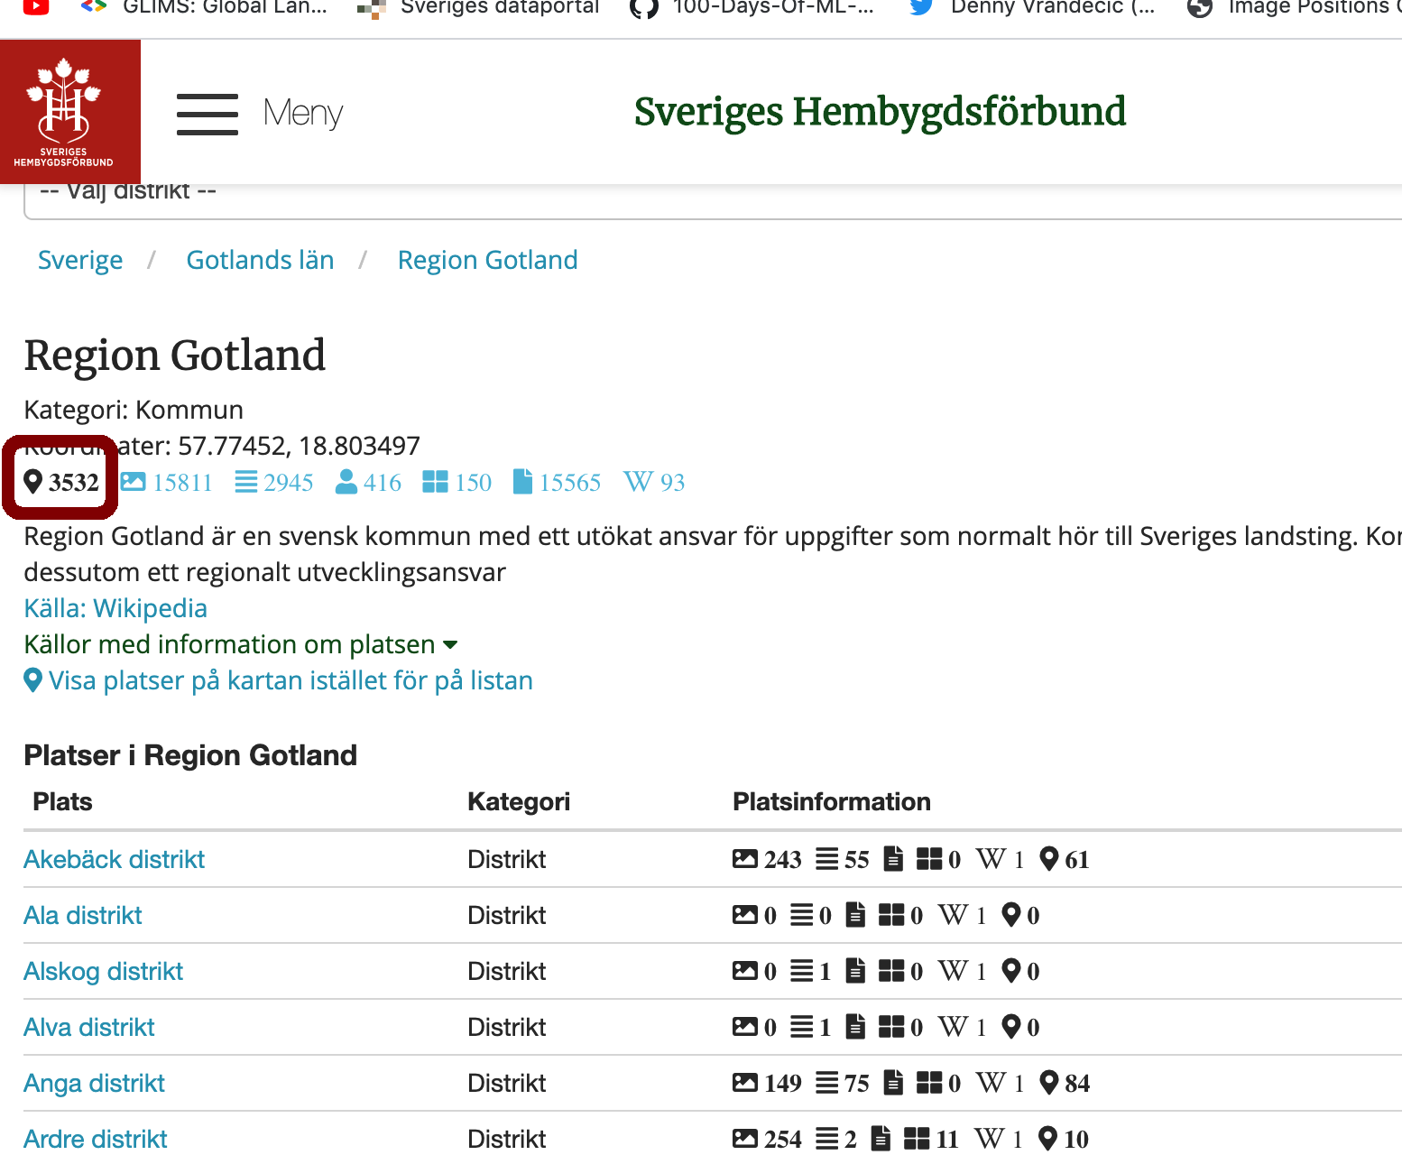Click the image icon in Akebäck distrikt row
Image resolution: width=1402 pixels, height=1155 pixels.
click(745, 858)
